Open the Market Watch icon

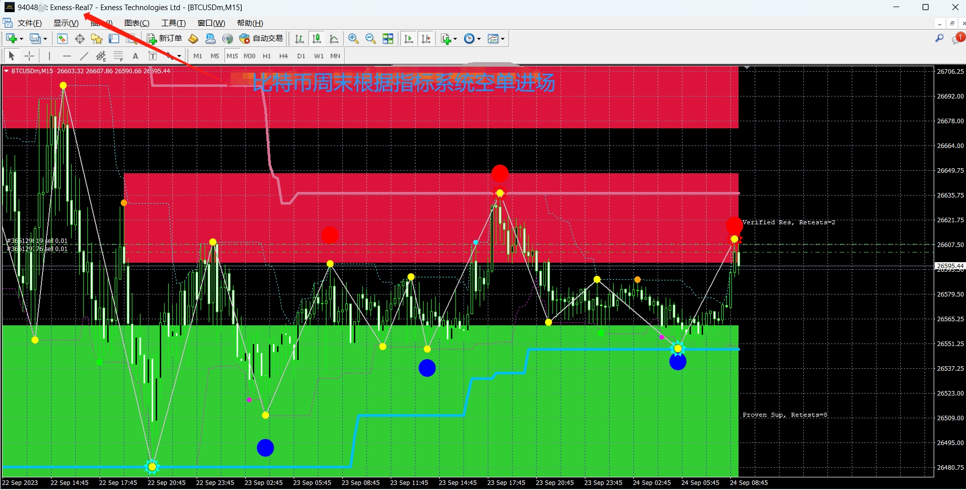point(62,39)
